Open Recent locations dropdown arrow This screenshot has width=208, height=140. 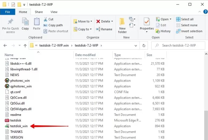click(x=20, y=45)
